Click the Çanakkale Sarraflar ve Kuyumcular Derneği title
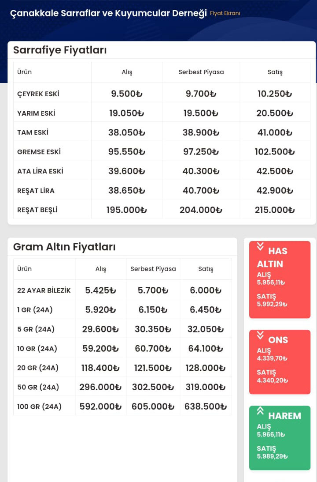 click(108, 13)
